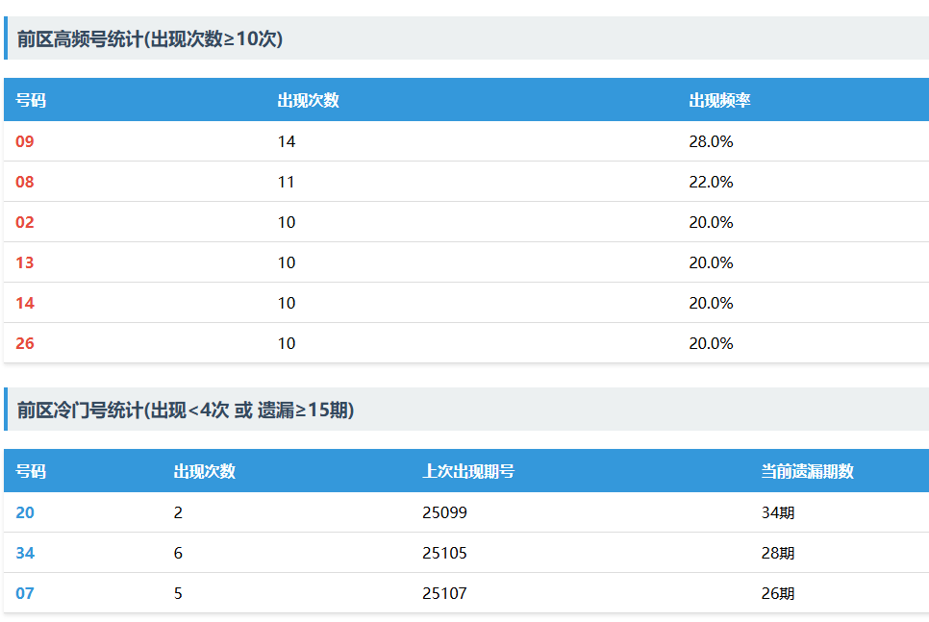929x622 pixels.
Task: Click the 22.0% frequency value
Action: [x=711, y=182]
